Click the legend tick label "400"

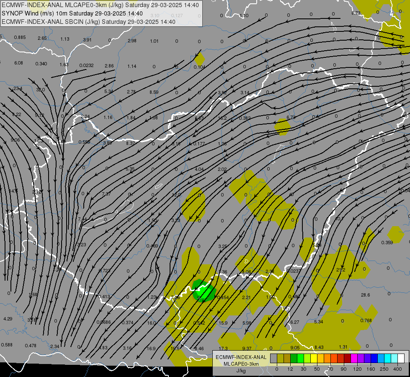click(397, 369)
